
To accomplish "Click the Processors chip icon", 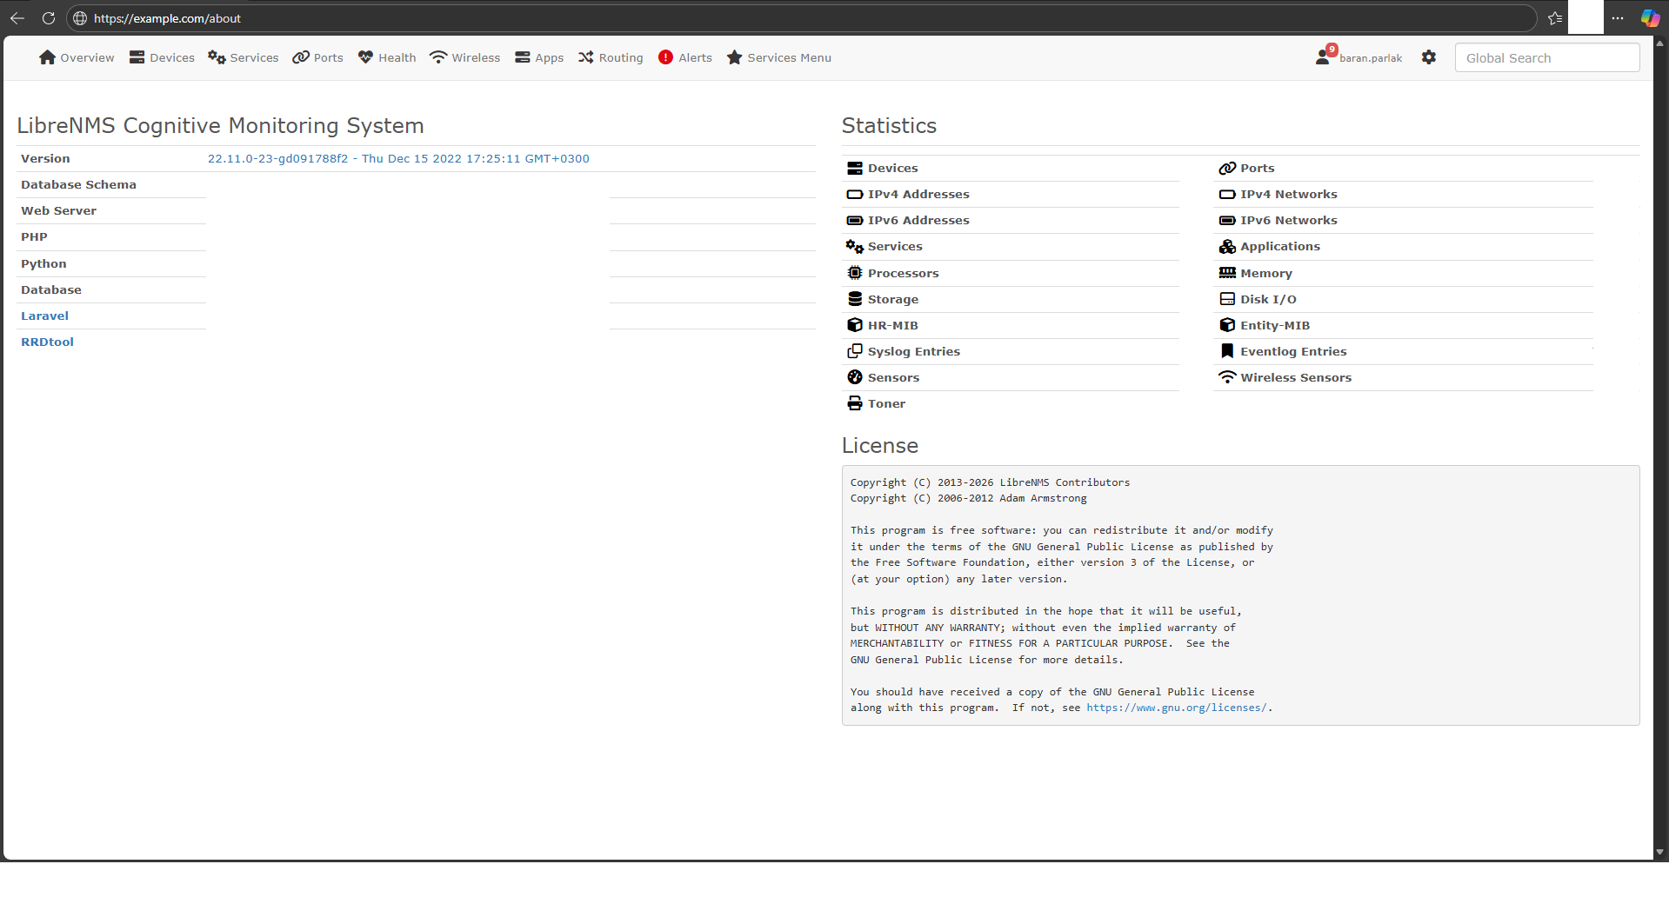I will pos(855,273).
